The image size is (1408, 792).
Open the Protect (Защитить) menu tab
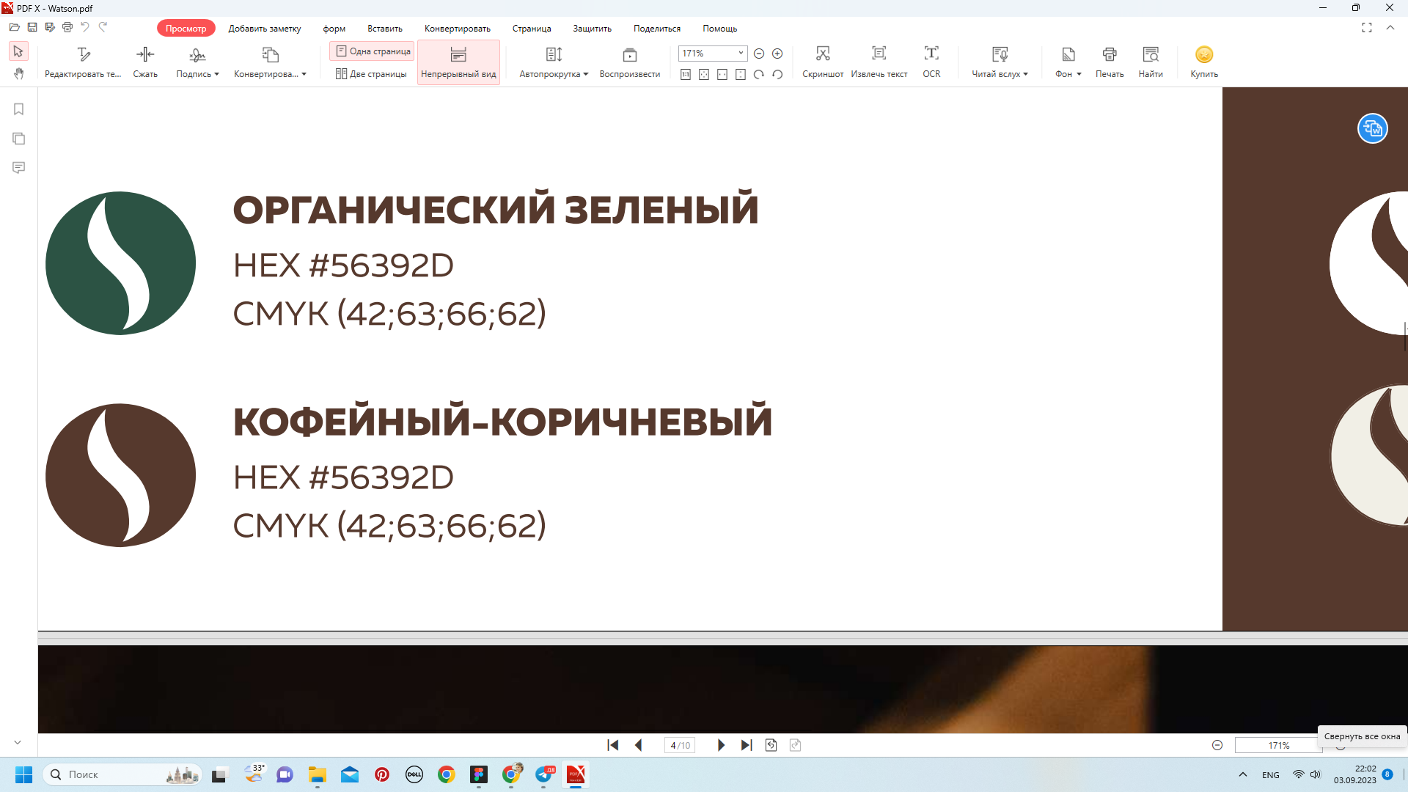[x=592, y=29]
